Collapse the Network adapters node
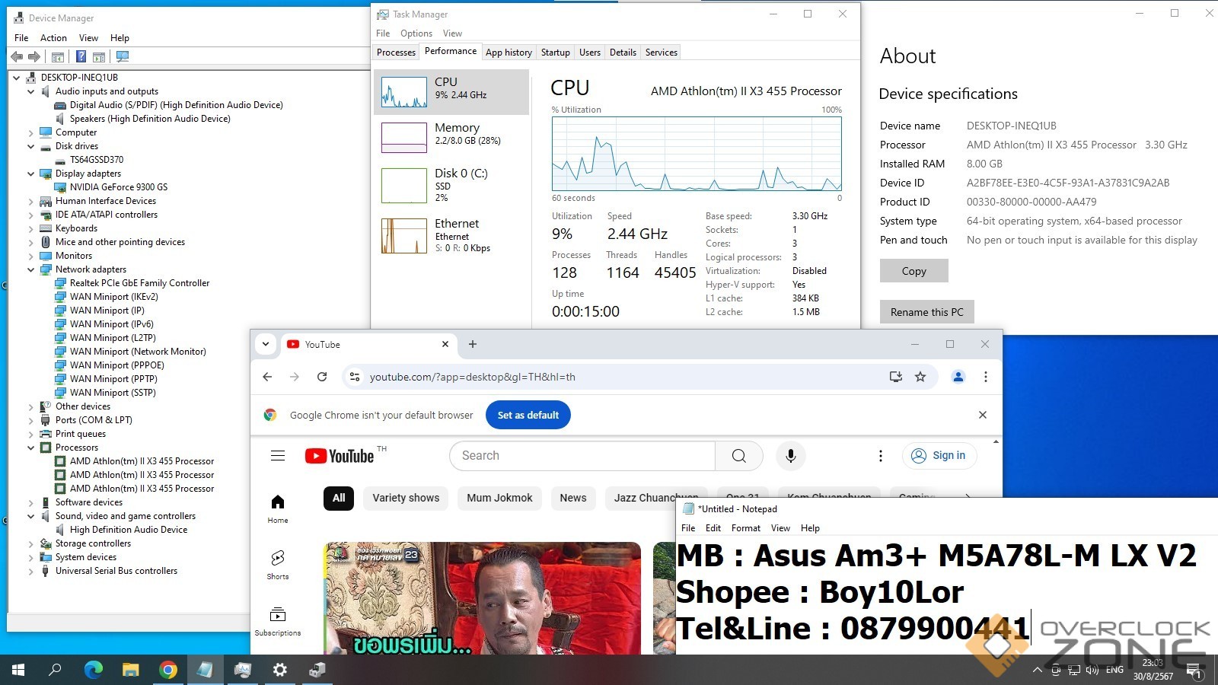Viewport: 1218px width, 685px height. pyautogui.click(x=30, y=269)
